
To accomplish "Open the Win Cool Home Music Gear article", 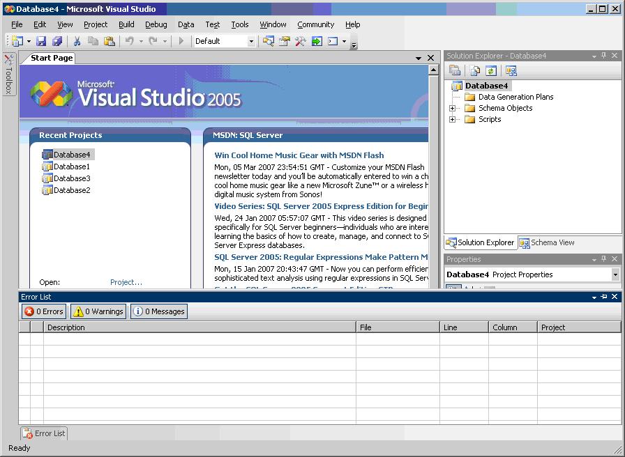I will [299, 155].
